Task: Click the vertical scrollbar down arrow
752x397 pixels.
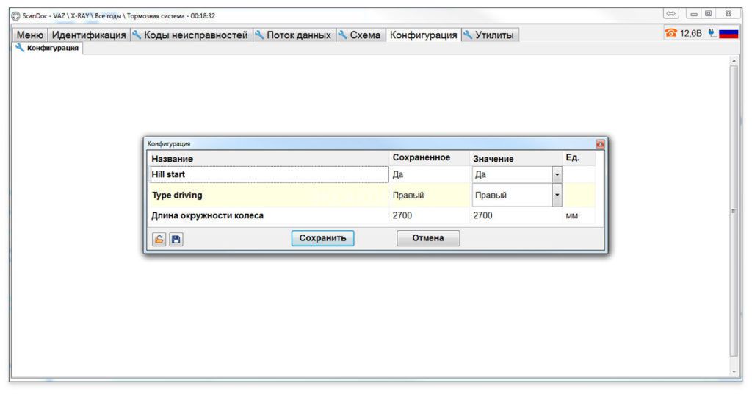Action: point(734,372)
